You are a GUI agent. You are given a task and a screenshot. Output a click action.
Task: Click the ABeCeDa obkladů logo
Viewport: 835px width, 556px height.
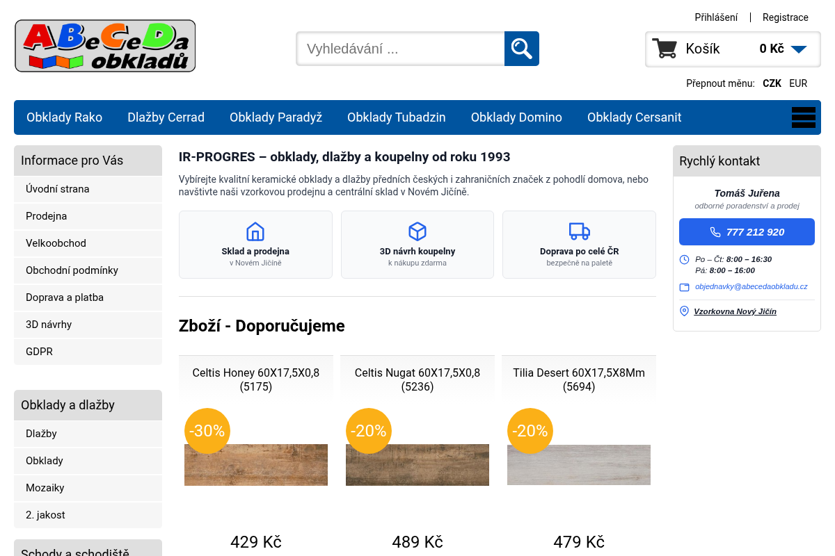(105, 46)
